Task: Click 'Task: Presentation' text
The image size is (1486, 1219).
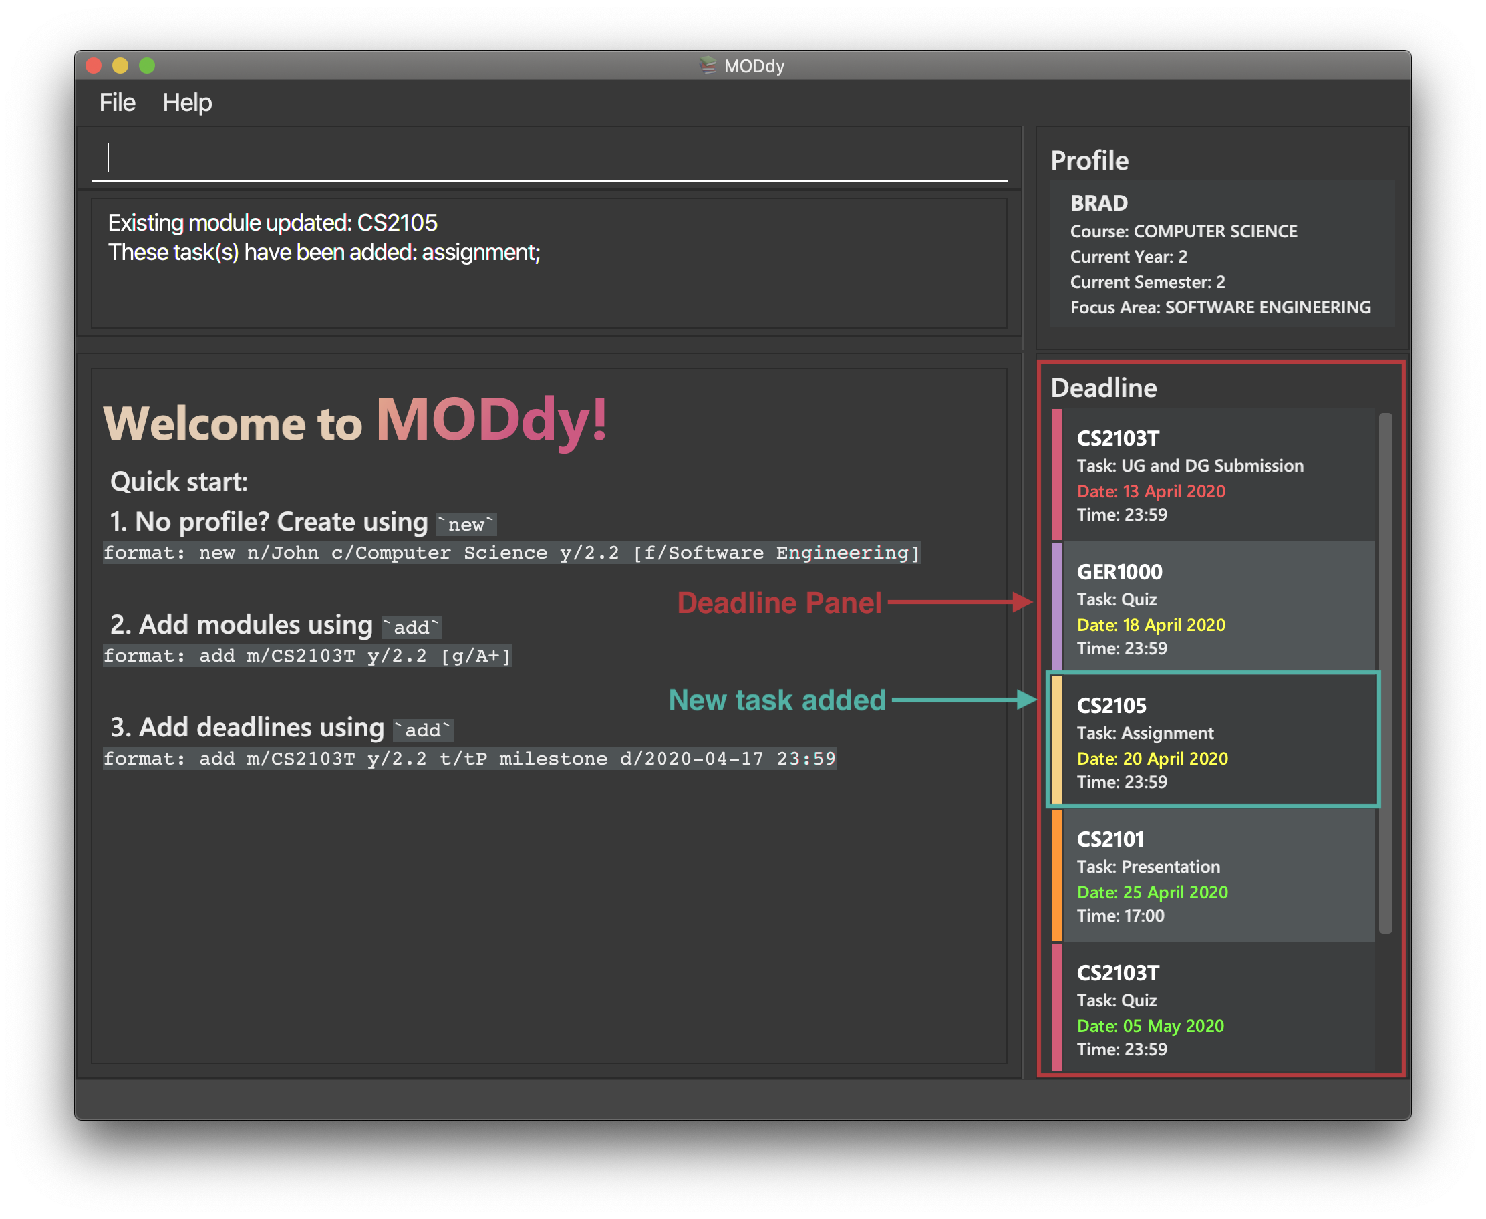Action: coord(1149,867)
